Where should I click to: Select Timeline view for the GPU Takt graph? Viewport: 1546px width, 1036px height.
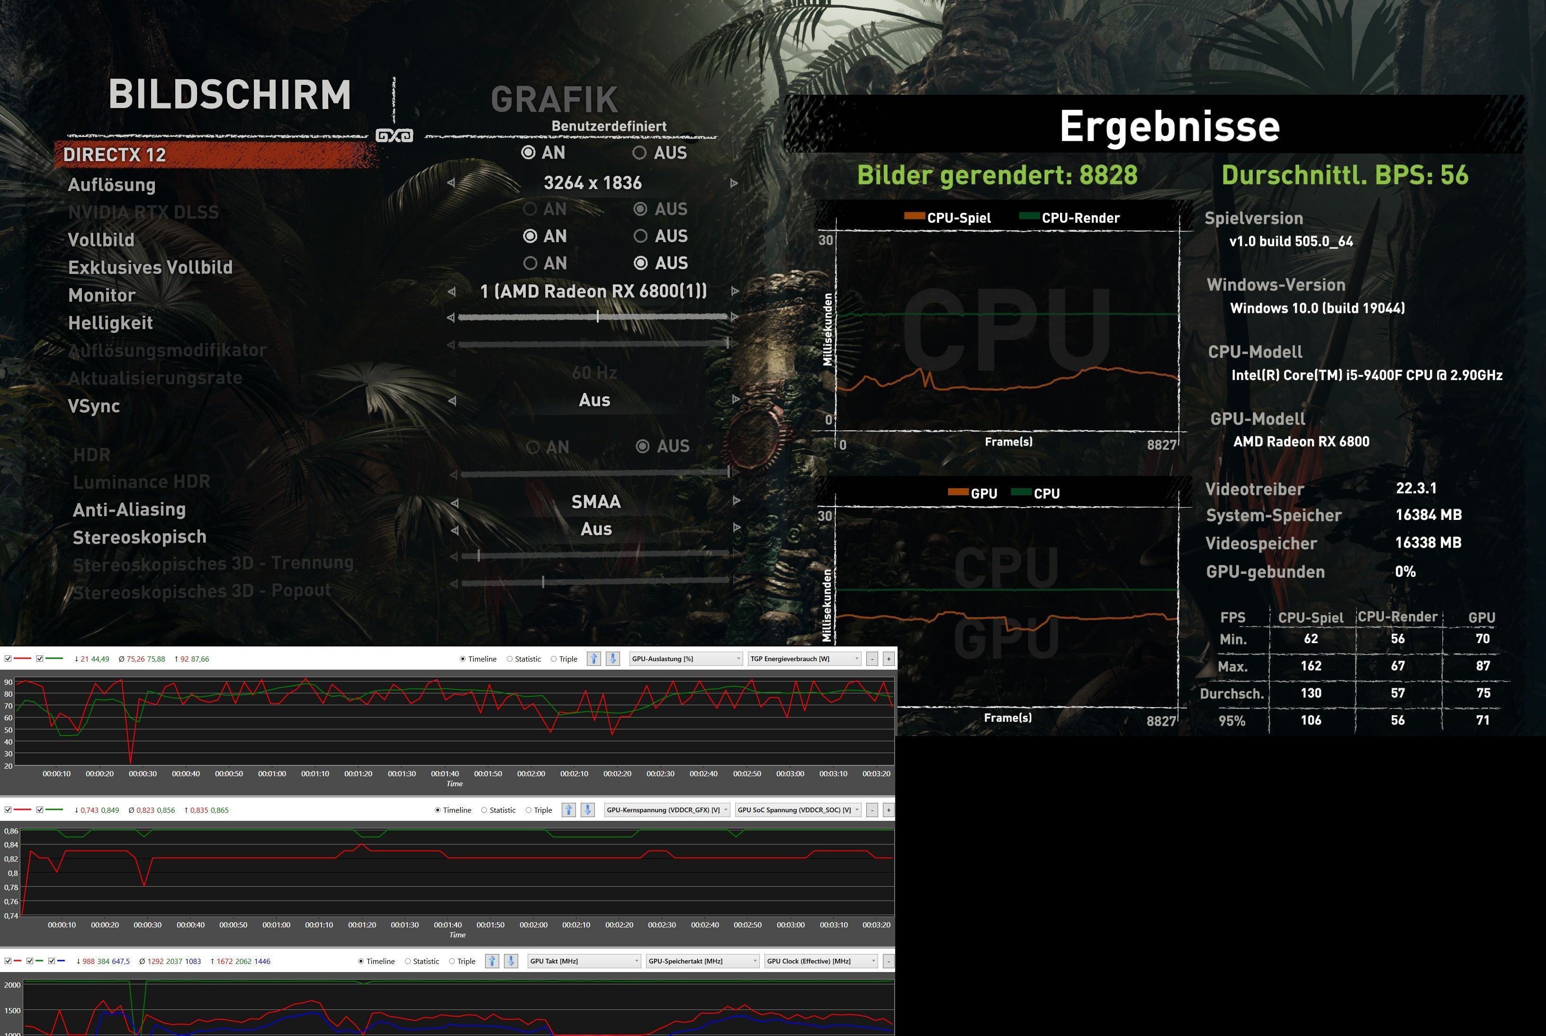point(377,961)
